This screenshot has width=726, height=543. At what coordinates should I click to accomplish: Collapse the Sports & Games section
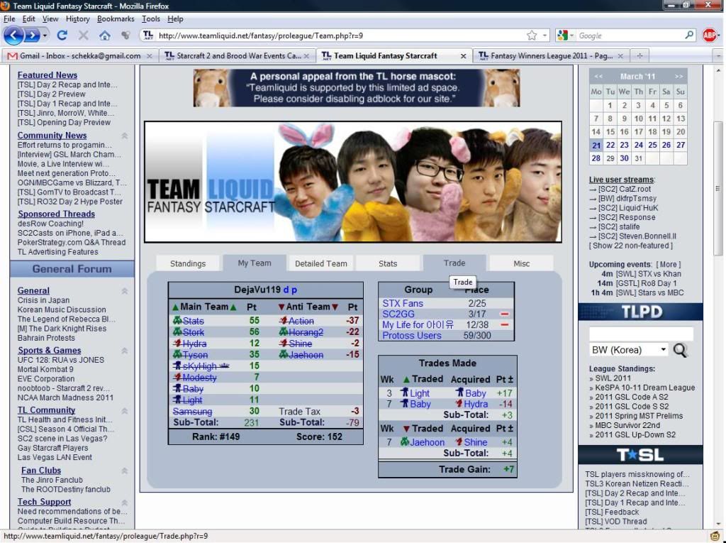pos(125,351)
